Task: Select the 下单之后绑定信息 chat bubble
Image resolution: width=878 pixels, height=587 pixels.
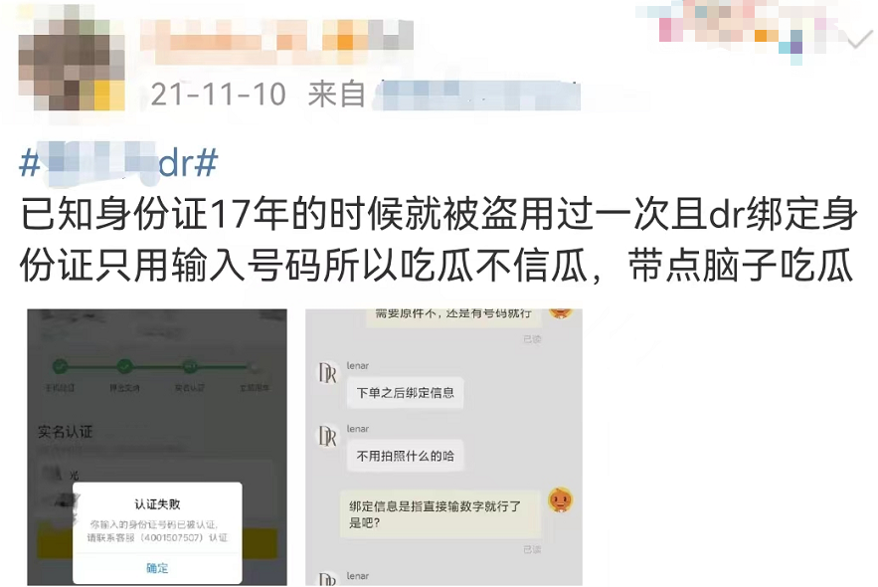Action: tap(406, 393)
